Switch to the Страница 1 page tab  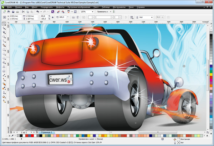coord(47,132)
